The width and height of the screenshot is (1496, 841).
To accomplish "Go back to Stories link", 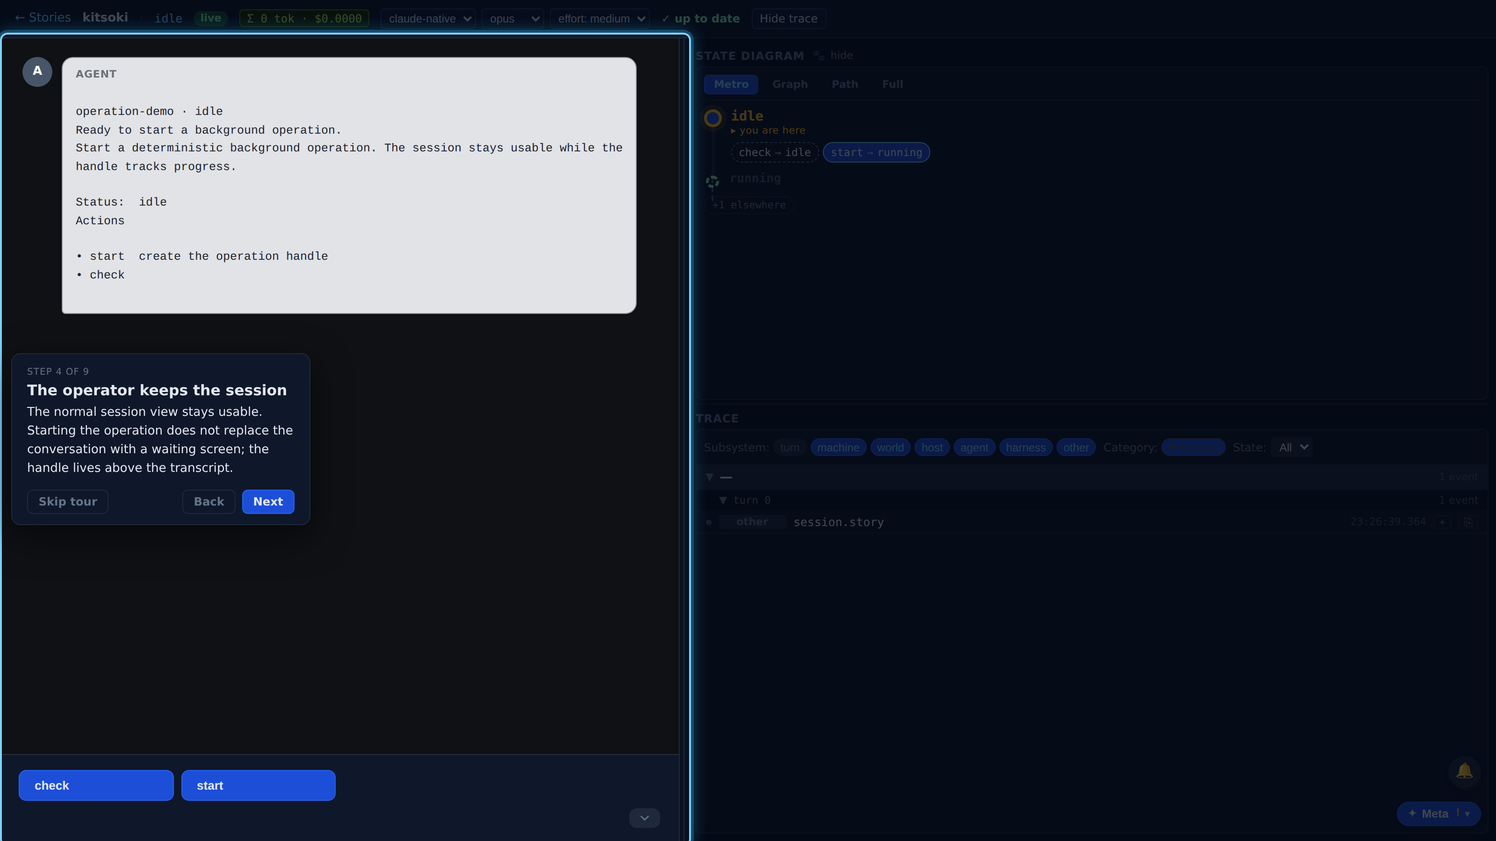I will 43,17.
